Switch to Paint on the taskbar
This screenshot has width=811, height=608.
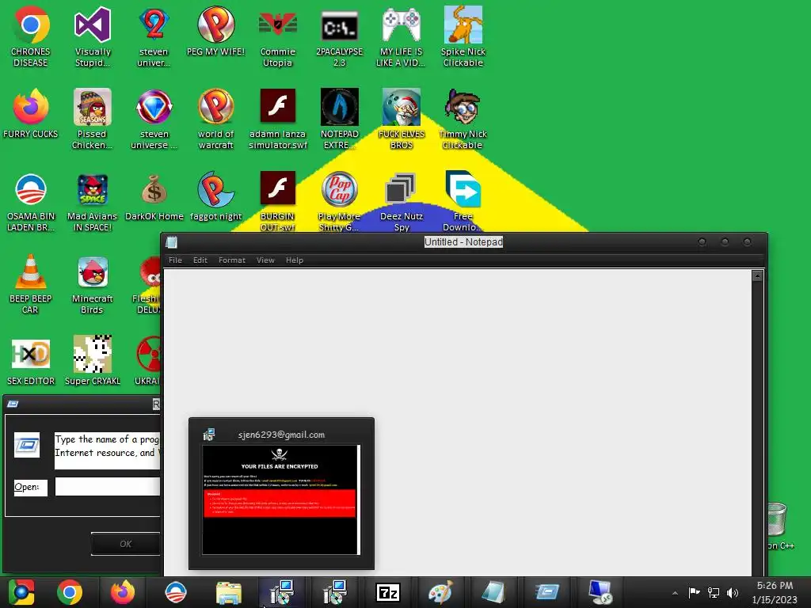[440, 592]
